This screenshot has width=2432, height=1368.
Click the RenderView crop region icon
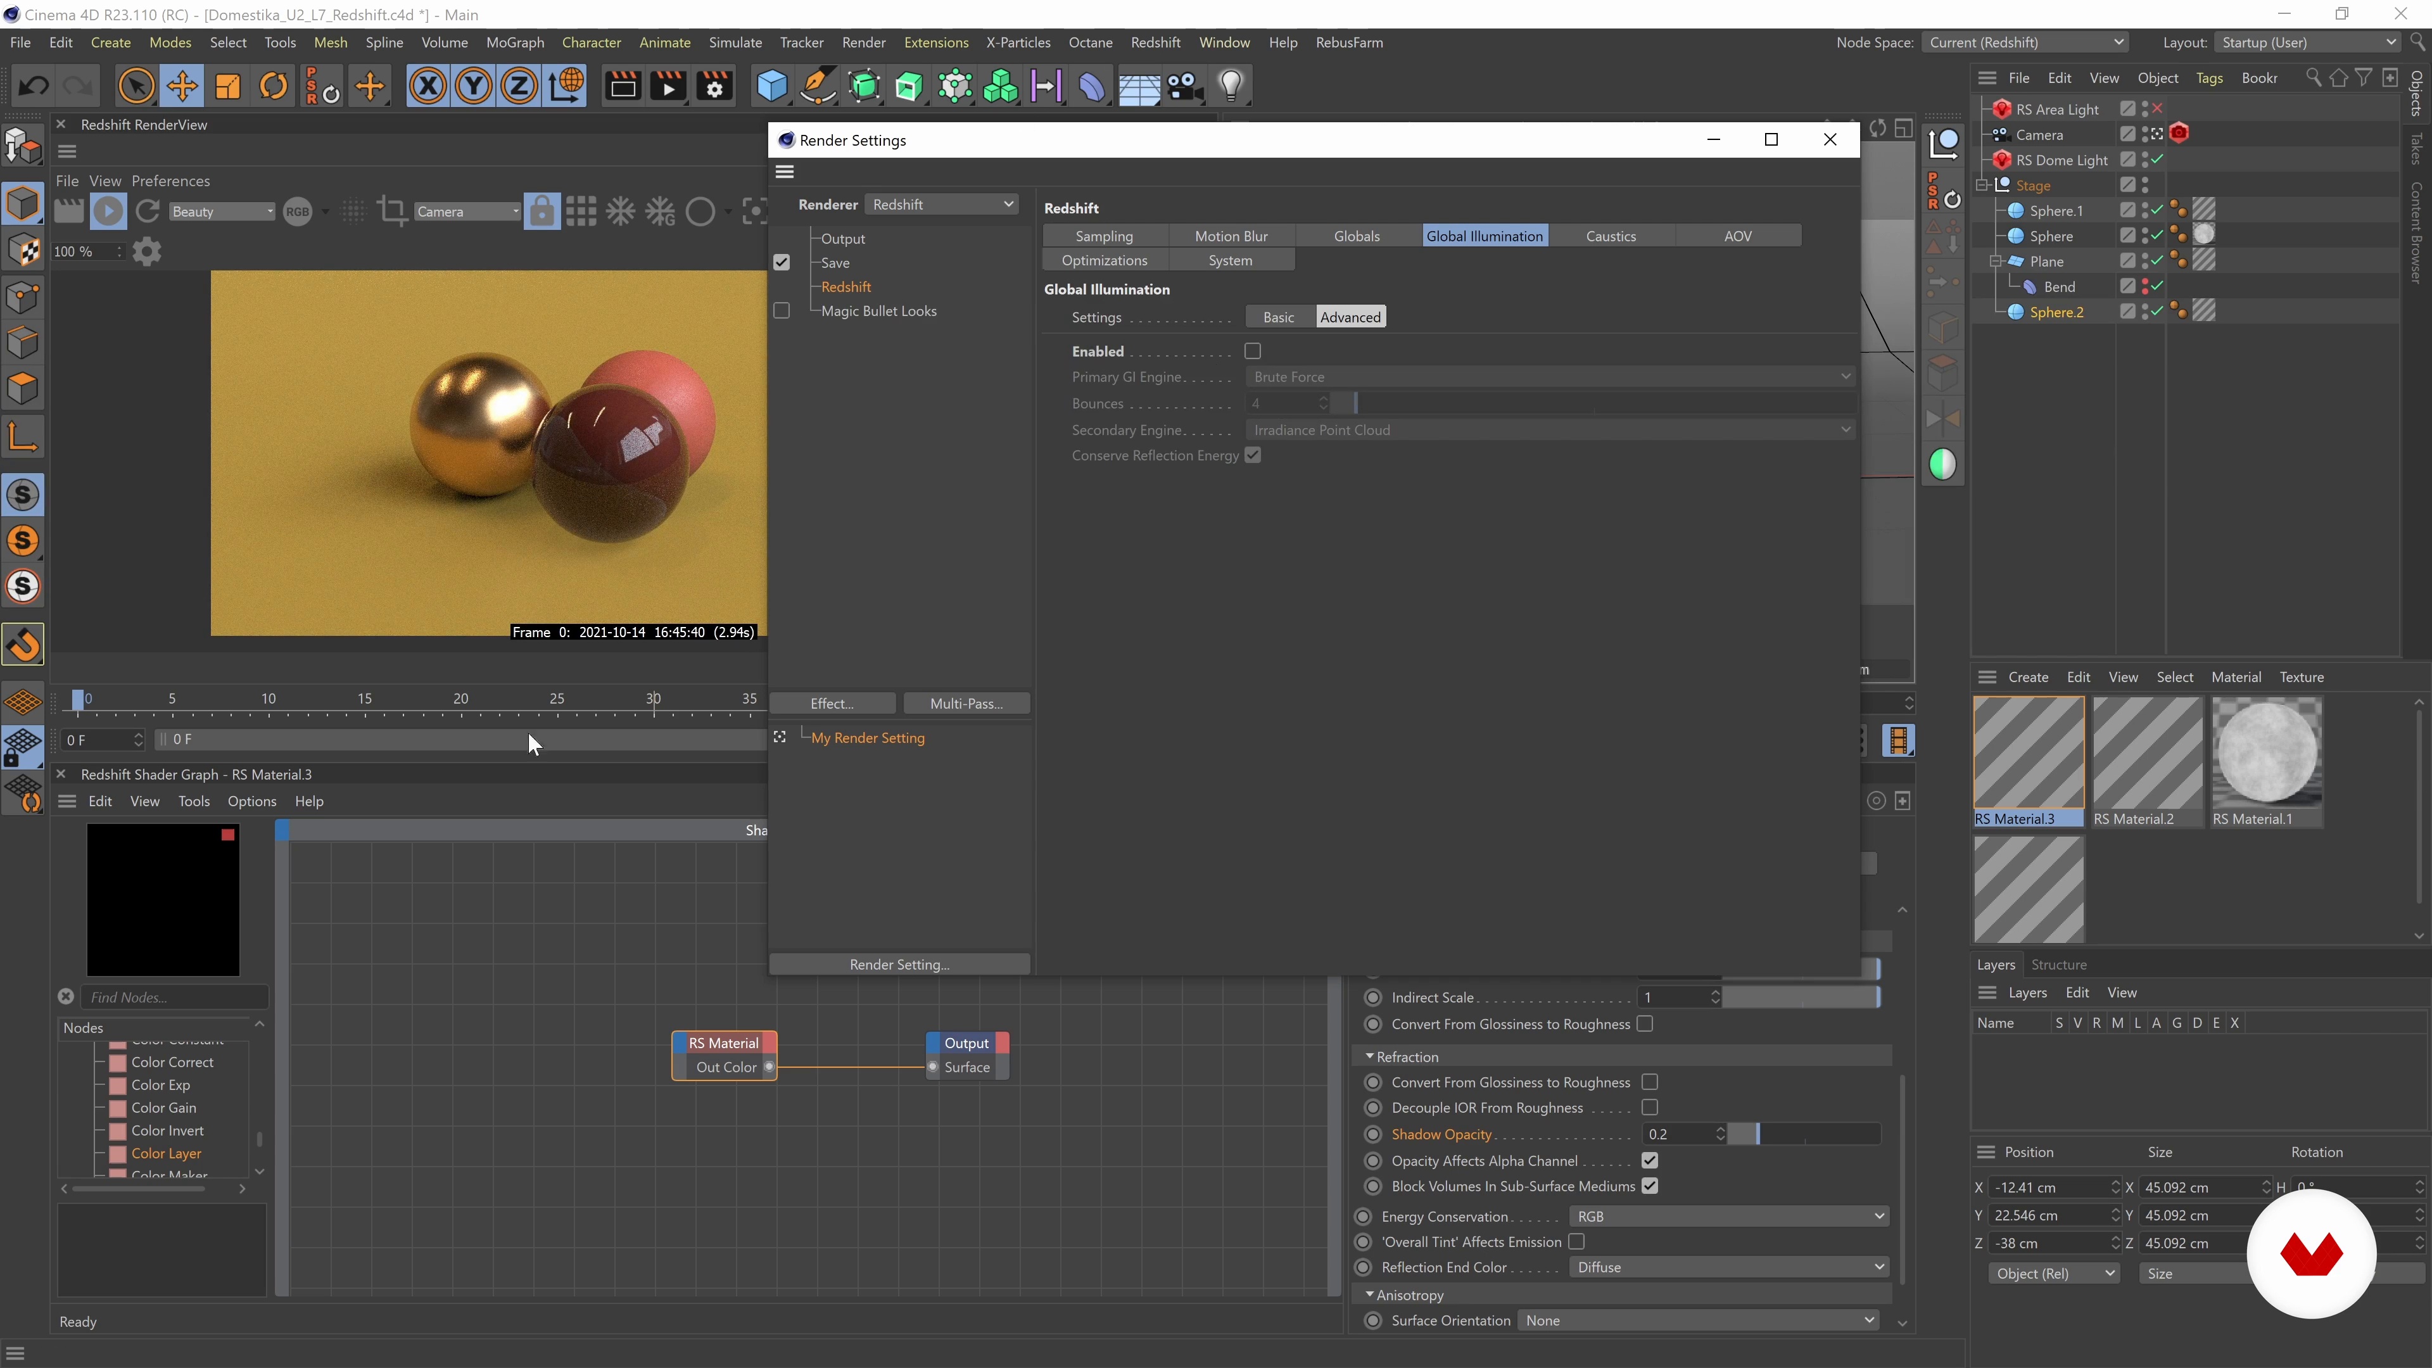pos(392,210)
